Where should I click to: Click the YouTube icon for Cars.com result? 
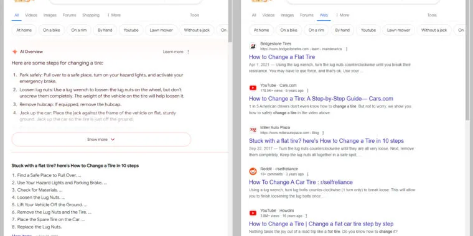pos(253,88)
